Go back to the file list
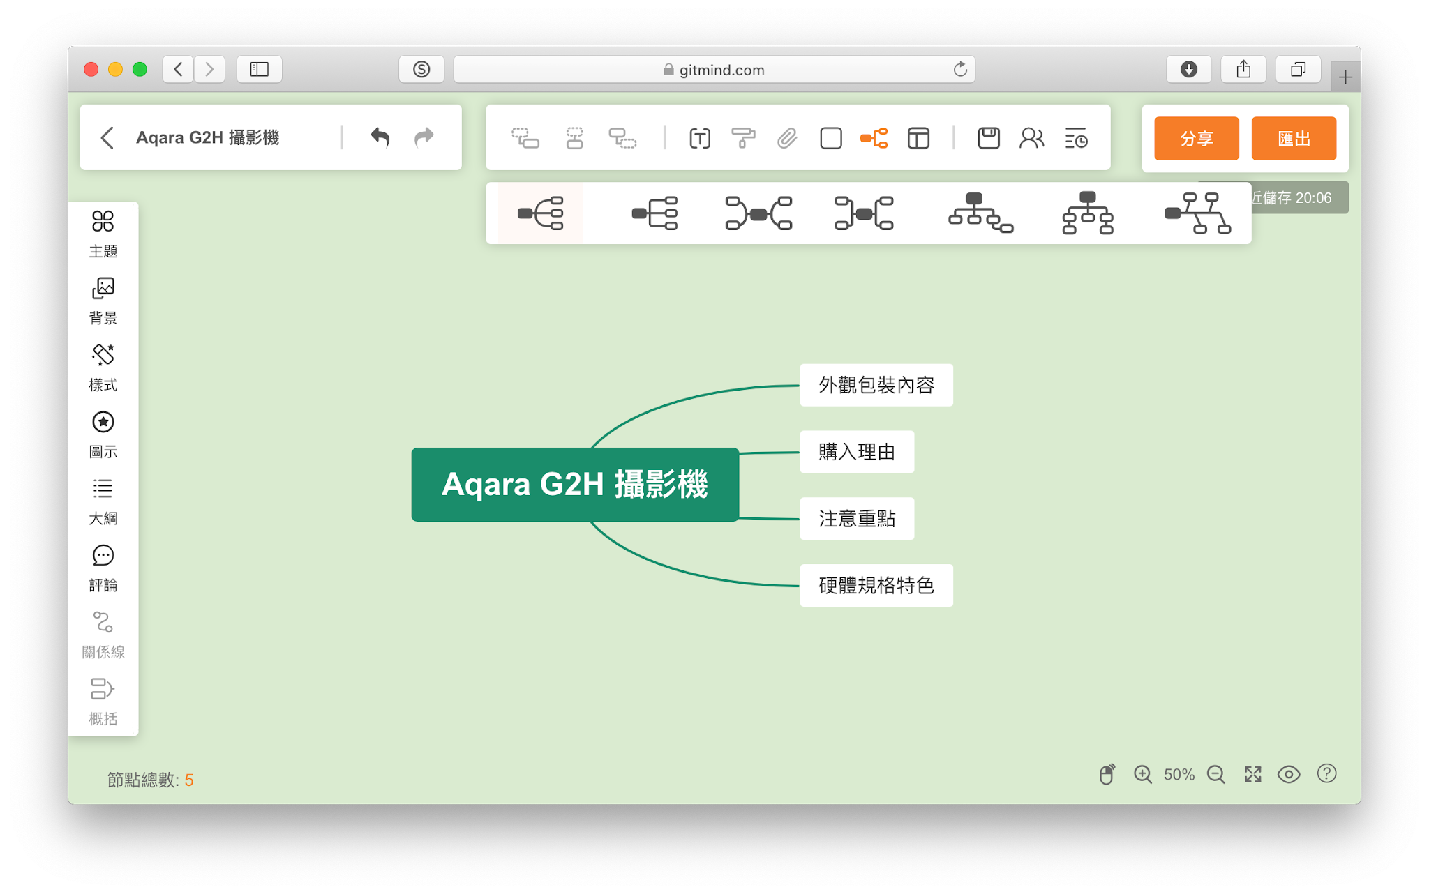Screen dimensions: 1429x894 point(107,137)
